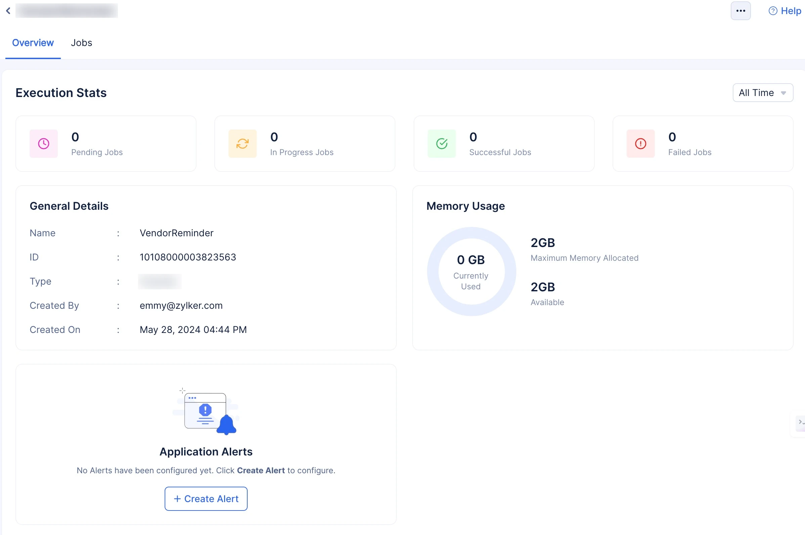Screen dimensions: 805x535
Task: Open the console panel handle at right edge
Action: (800, 423)
